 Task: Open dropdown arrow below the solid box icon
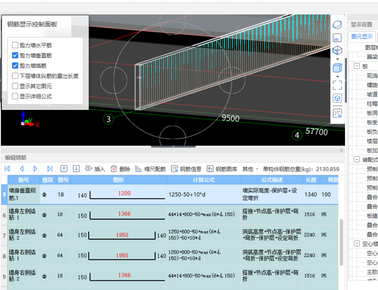(x=337, y=77)
